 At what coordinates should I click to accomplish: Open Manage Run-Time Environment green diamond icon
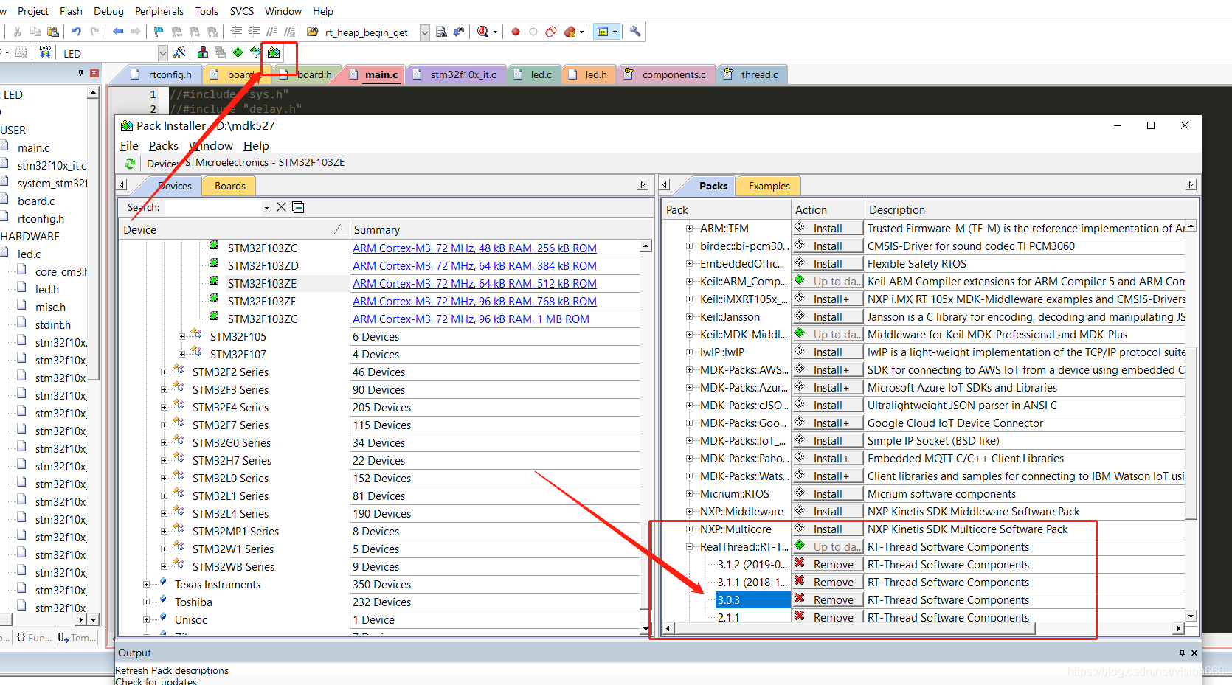point(238,52)
